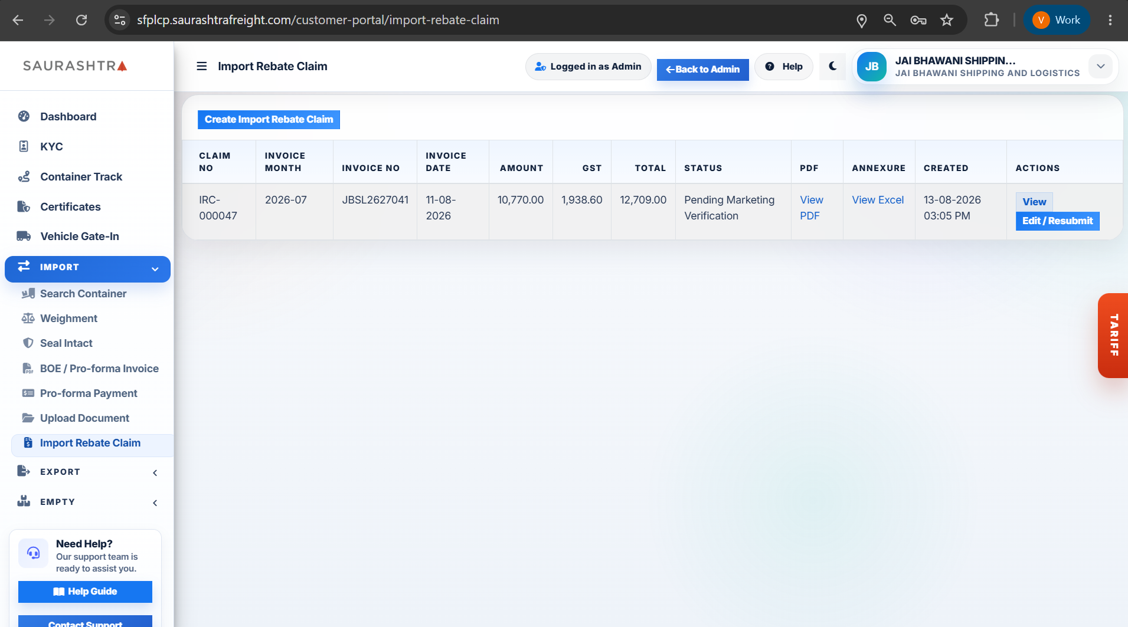Open Dashboard in sidebar
The height and width of the screenshot is (627, 1128).
[x=68, y=117]
